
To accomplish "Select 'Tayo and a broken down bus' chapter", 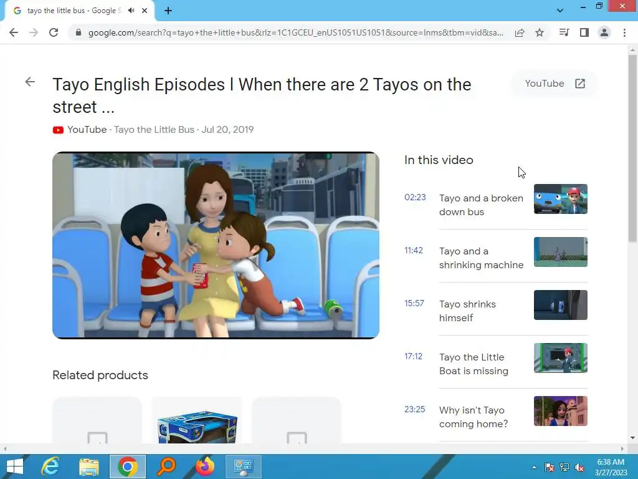I will (481, 205).
